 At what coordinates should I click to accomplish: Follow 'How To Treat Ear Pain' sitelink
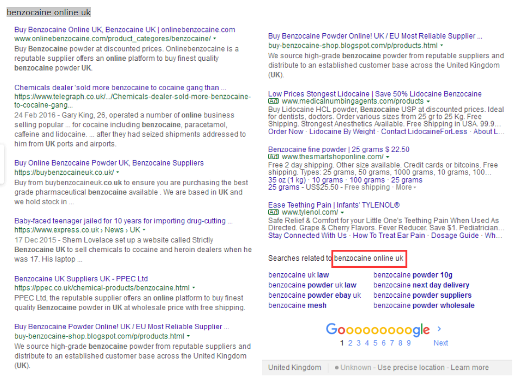(389, 236)
